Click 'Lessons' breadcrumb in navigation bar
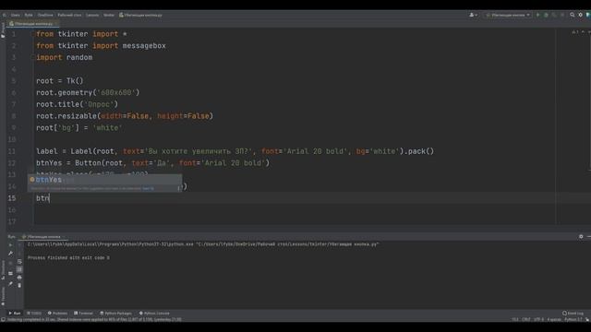 point(92,15)
